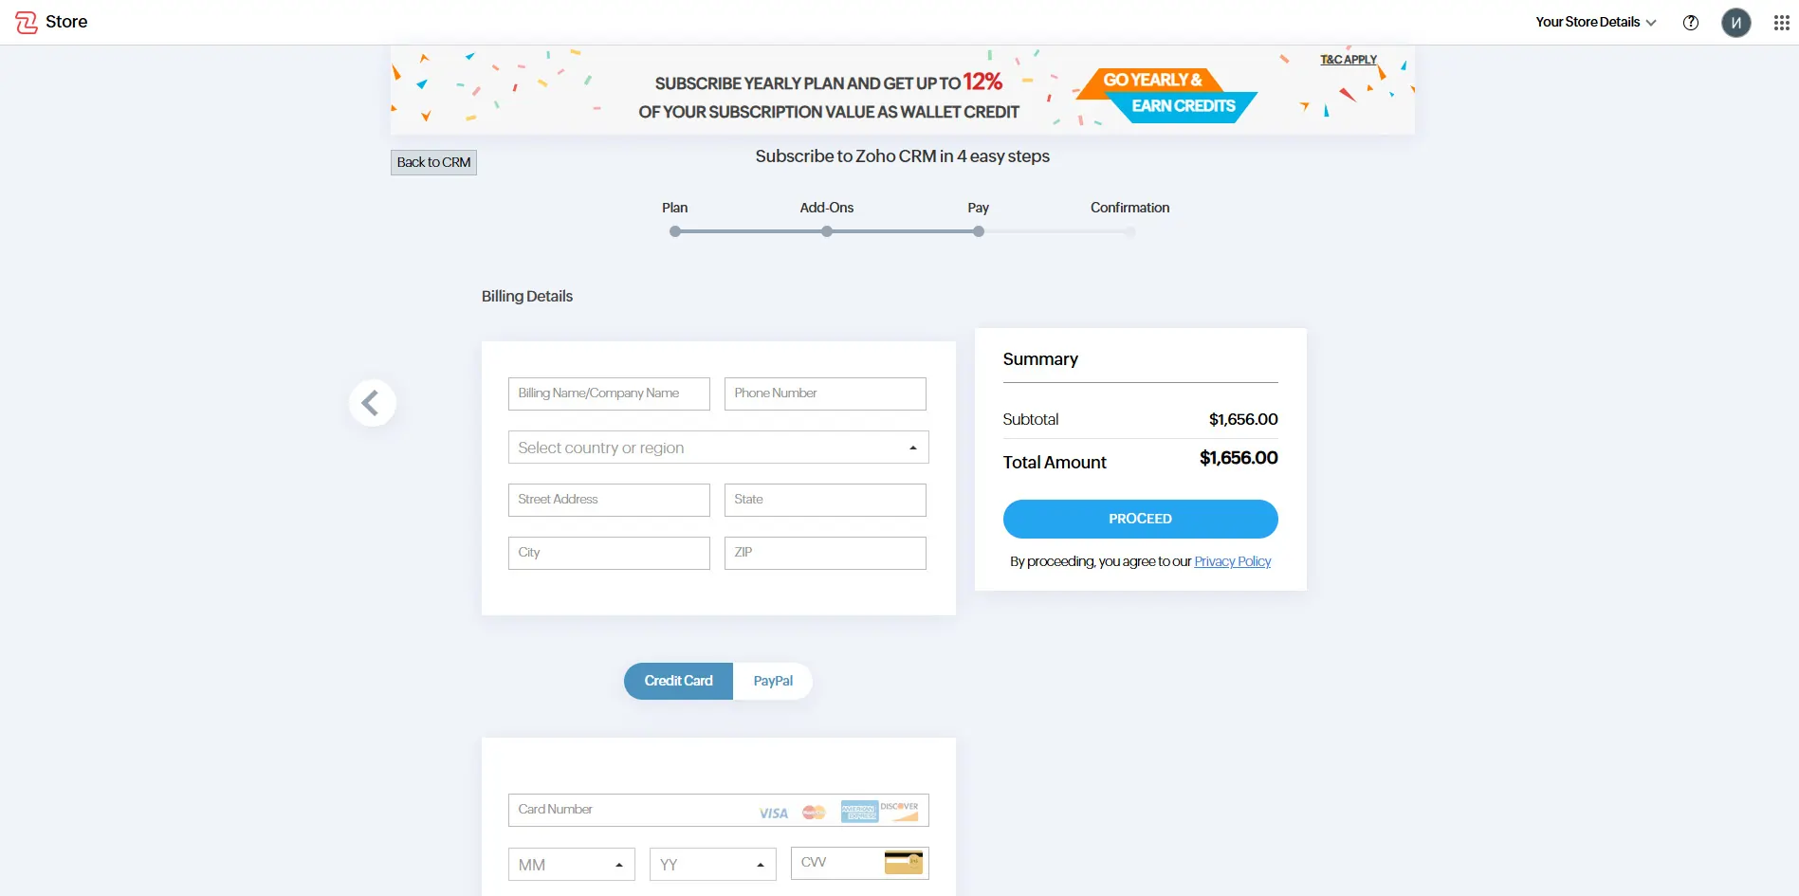Click the Billing Details heading
1799x896 pixels.
point(526,296)
